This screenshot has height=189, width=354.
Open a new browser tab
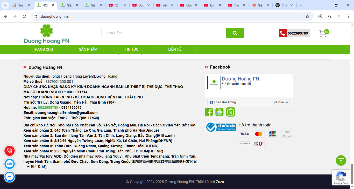tap(301, 5)
